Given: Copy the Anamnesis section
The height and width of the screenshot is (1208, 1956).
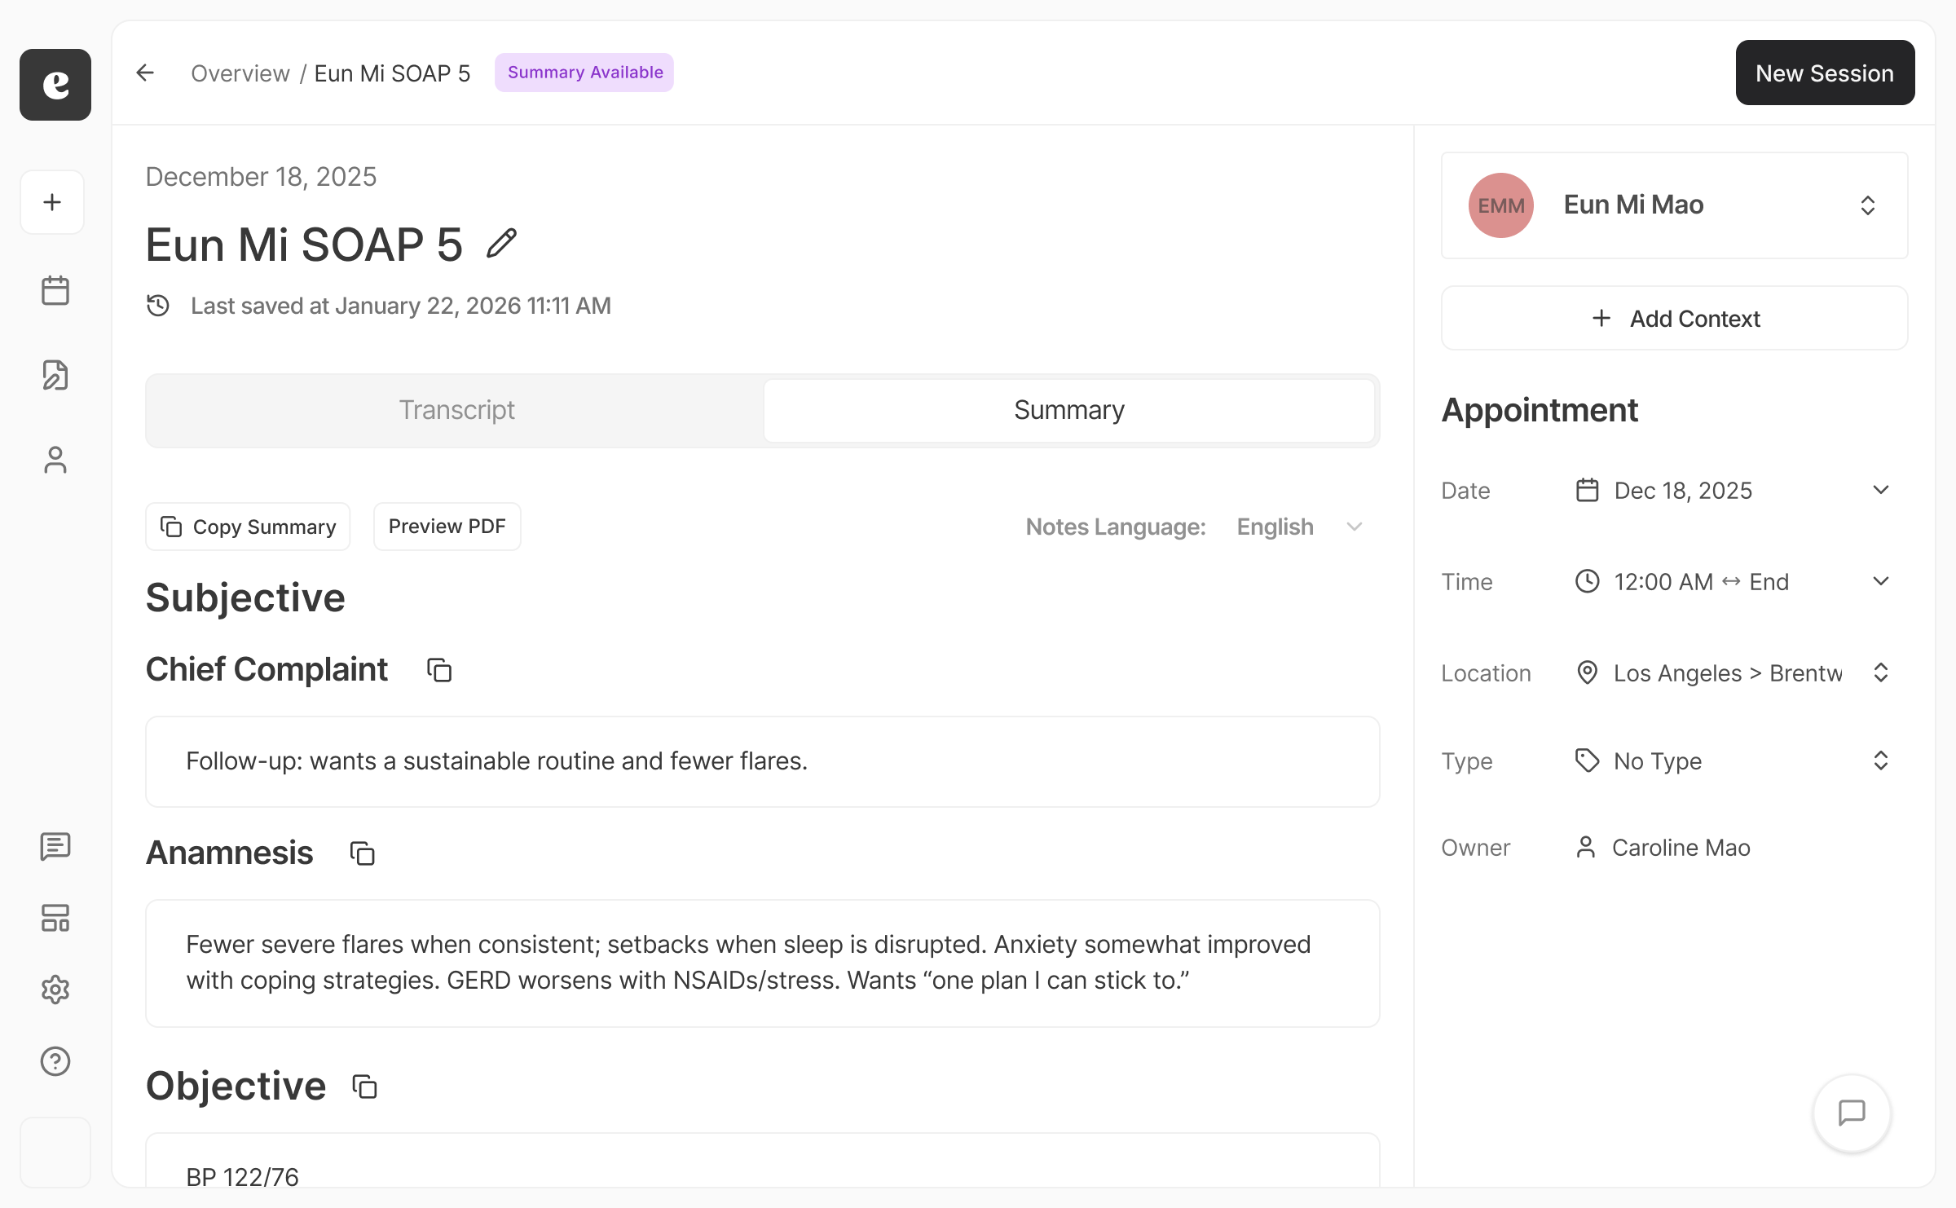Looking at the screenshot, I should pos(362,853).
